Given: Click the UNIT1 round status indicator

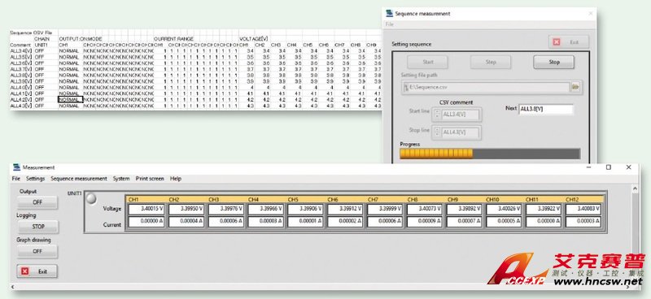Looking at the screenshot, I should click(91, 199).
